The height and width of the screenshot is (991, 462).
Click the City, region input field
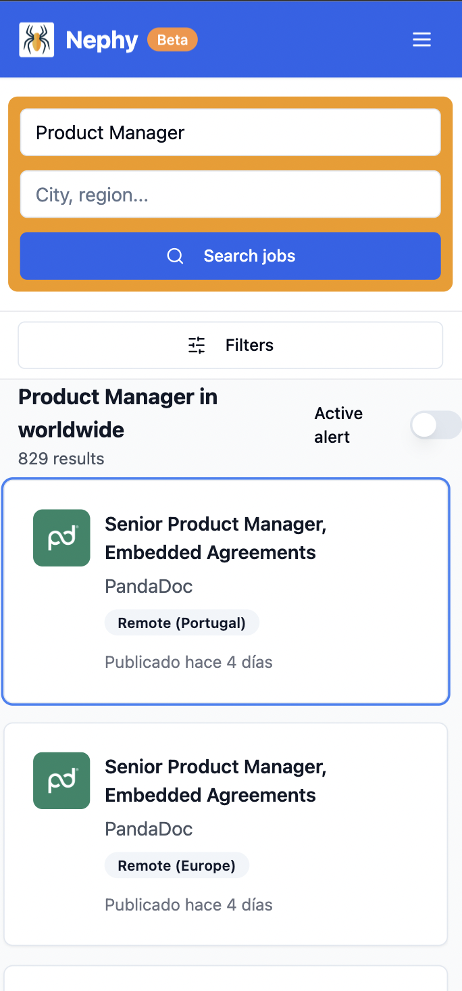(230, 194)
